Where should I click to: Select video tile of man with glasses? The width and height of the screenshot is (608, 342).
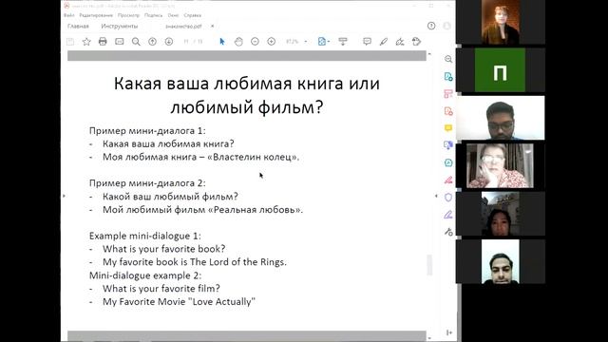[x=501, y=118]
